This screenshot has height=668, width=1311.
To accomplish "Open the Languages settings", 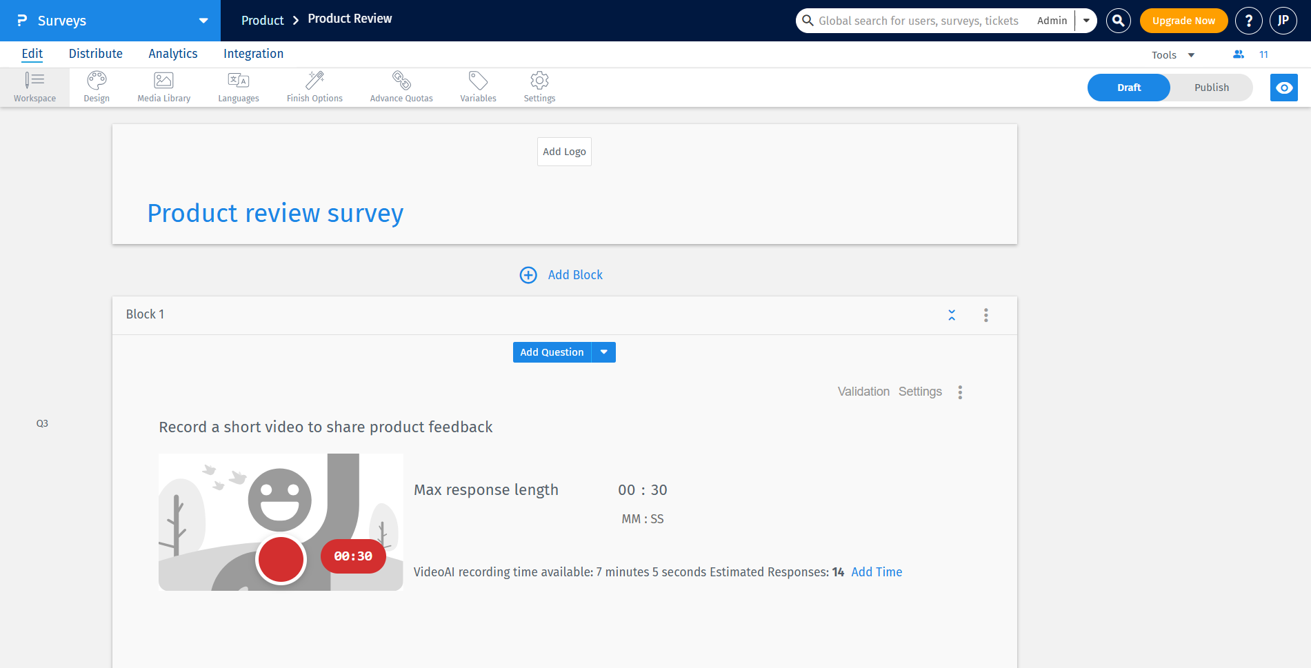I will coord(238,86).
